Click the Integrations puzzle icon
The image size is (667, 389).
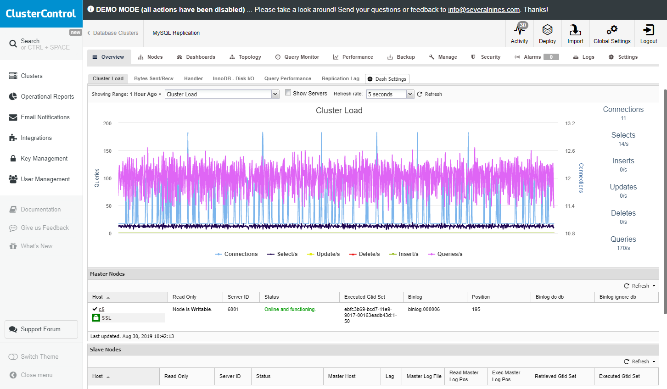tap(13, 138)
